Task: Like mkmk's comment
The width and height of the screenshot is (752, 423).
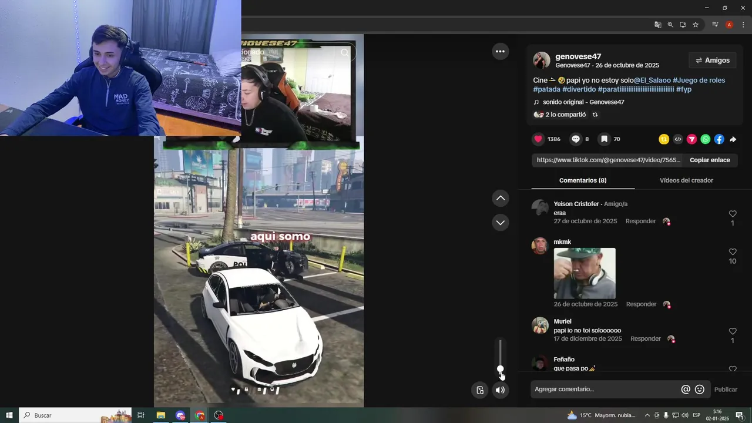Action: click(x=733, y=252)
